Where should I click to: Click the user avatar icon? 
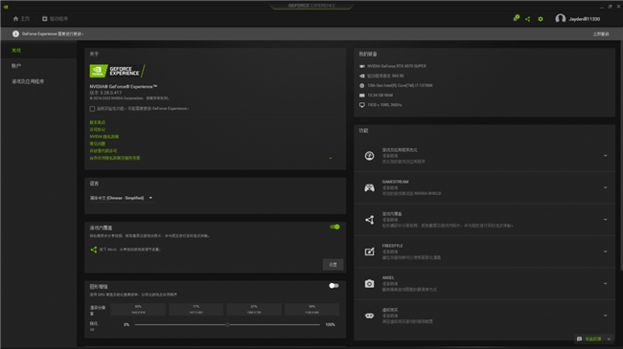pos(561,18)
